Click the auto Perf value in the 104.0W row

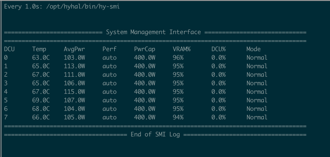109,109
